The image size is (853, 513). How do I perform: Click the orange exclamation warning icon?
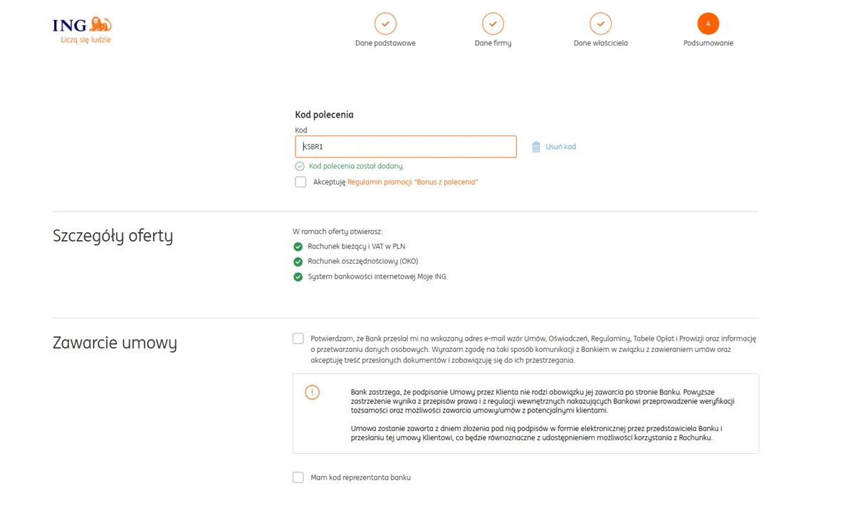click(x=313, y=392)
